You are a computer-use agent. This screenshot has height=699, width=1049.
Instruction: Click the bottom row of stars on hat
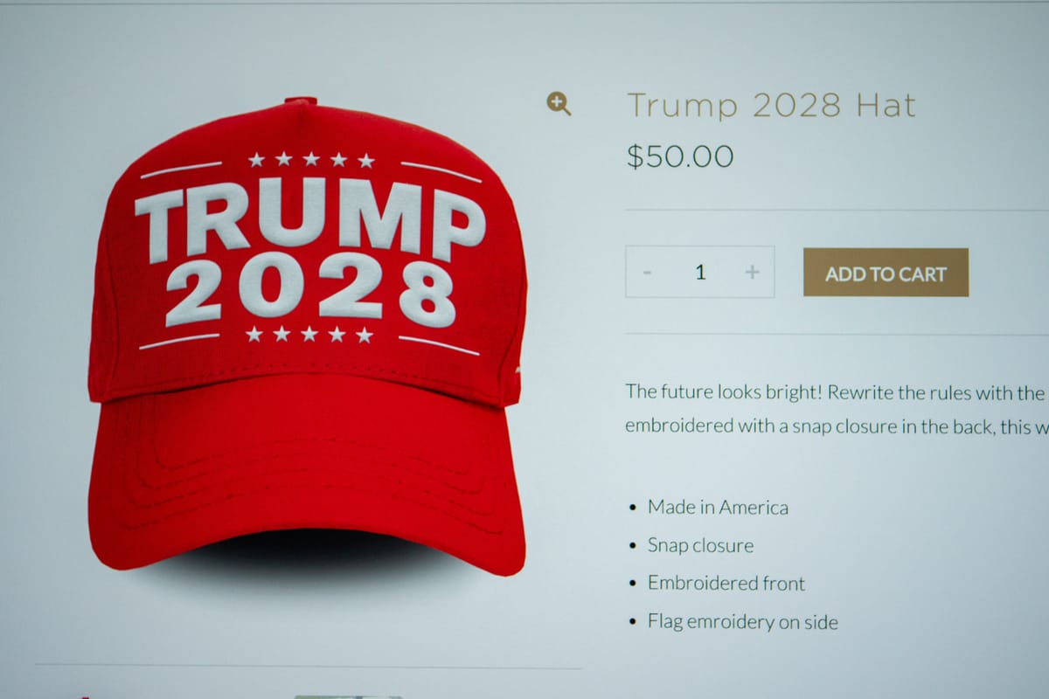309,335
